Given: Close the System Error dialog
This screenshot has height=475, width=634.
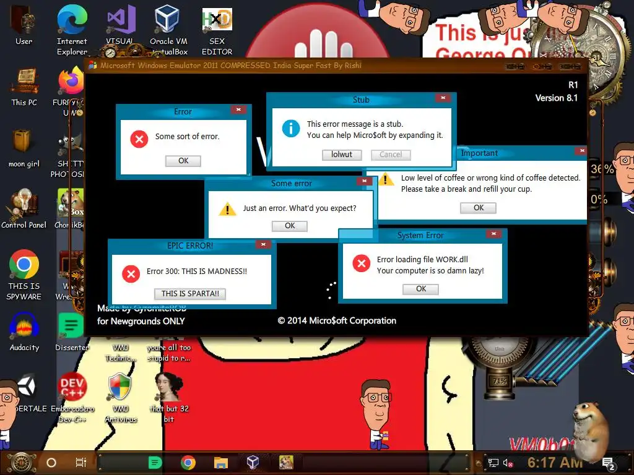Looking at the screenshot, I should [493, 234].
